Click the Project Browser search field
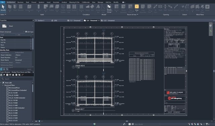This screenshot has height=126, width=215. click(17, 79)
